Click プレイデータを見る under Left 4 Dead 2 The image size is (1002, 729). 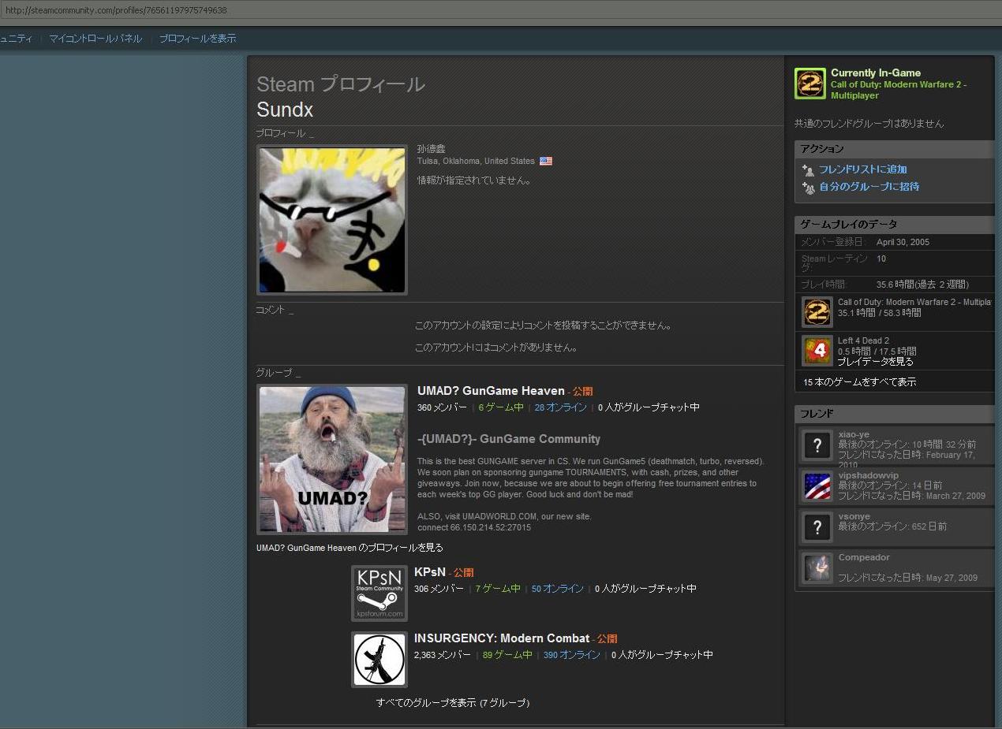click(876, 362)
